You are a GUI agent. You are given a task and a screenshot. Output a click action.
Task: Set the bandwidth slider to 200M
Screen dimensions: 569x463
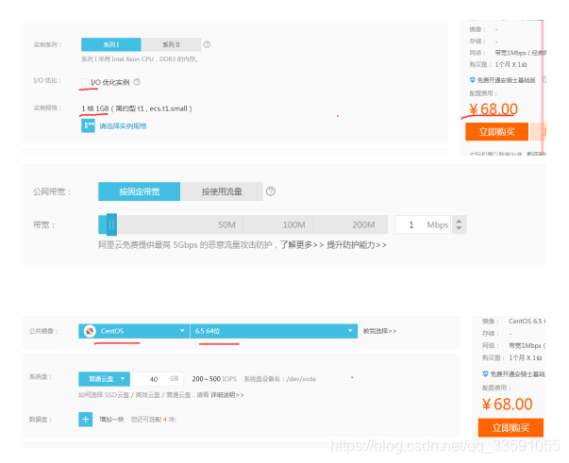coord(363,225)
